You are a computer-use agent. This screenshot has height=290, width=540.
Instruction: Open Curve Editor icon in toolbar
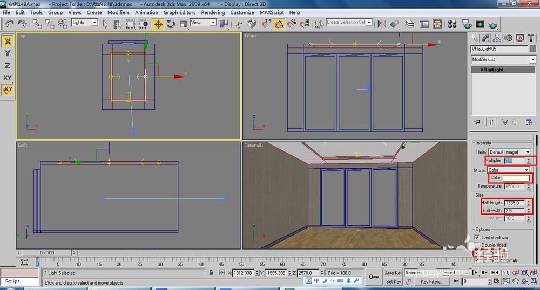click(x=424, y=24)
